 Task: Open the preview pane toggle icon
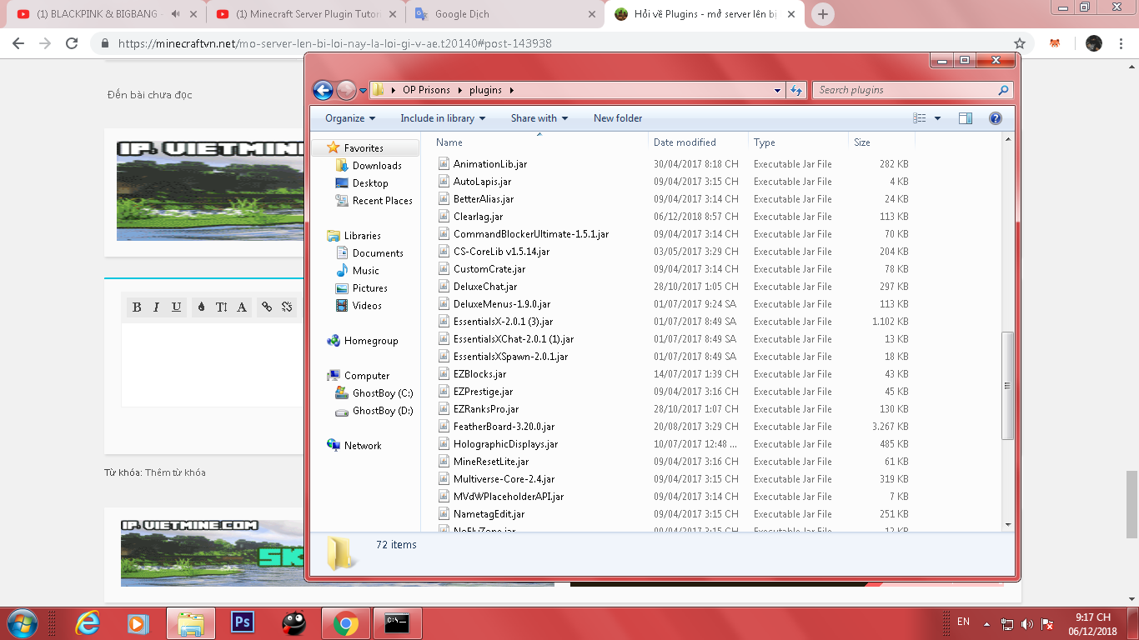tap(966, 118)
